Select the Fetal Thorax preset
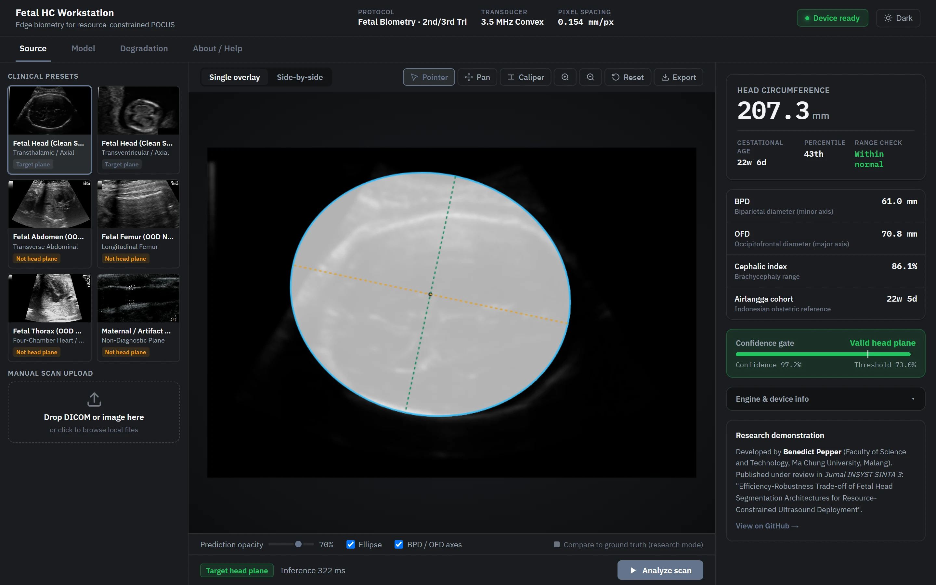The height and width of the screenshot is (585, 936). tap(50, 318)
